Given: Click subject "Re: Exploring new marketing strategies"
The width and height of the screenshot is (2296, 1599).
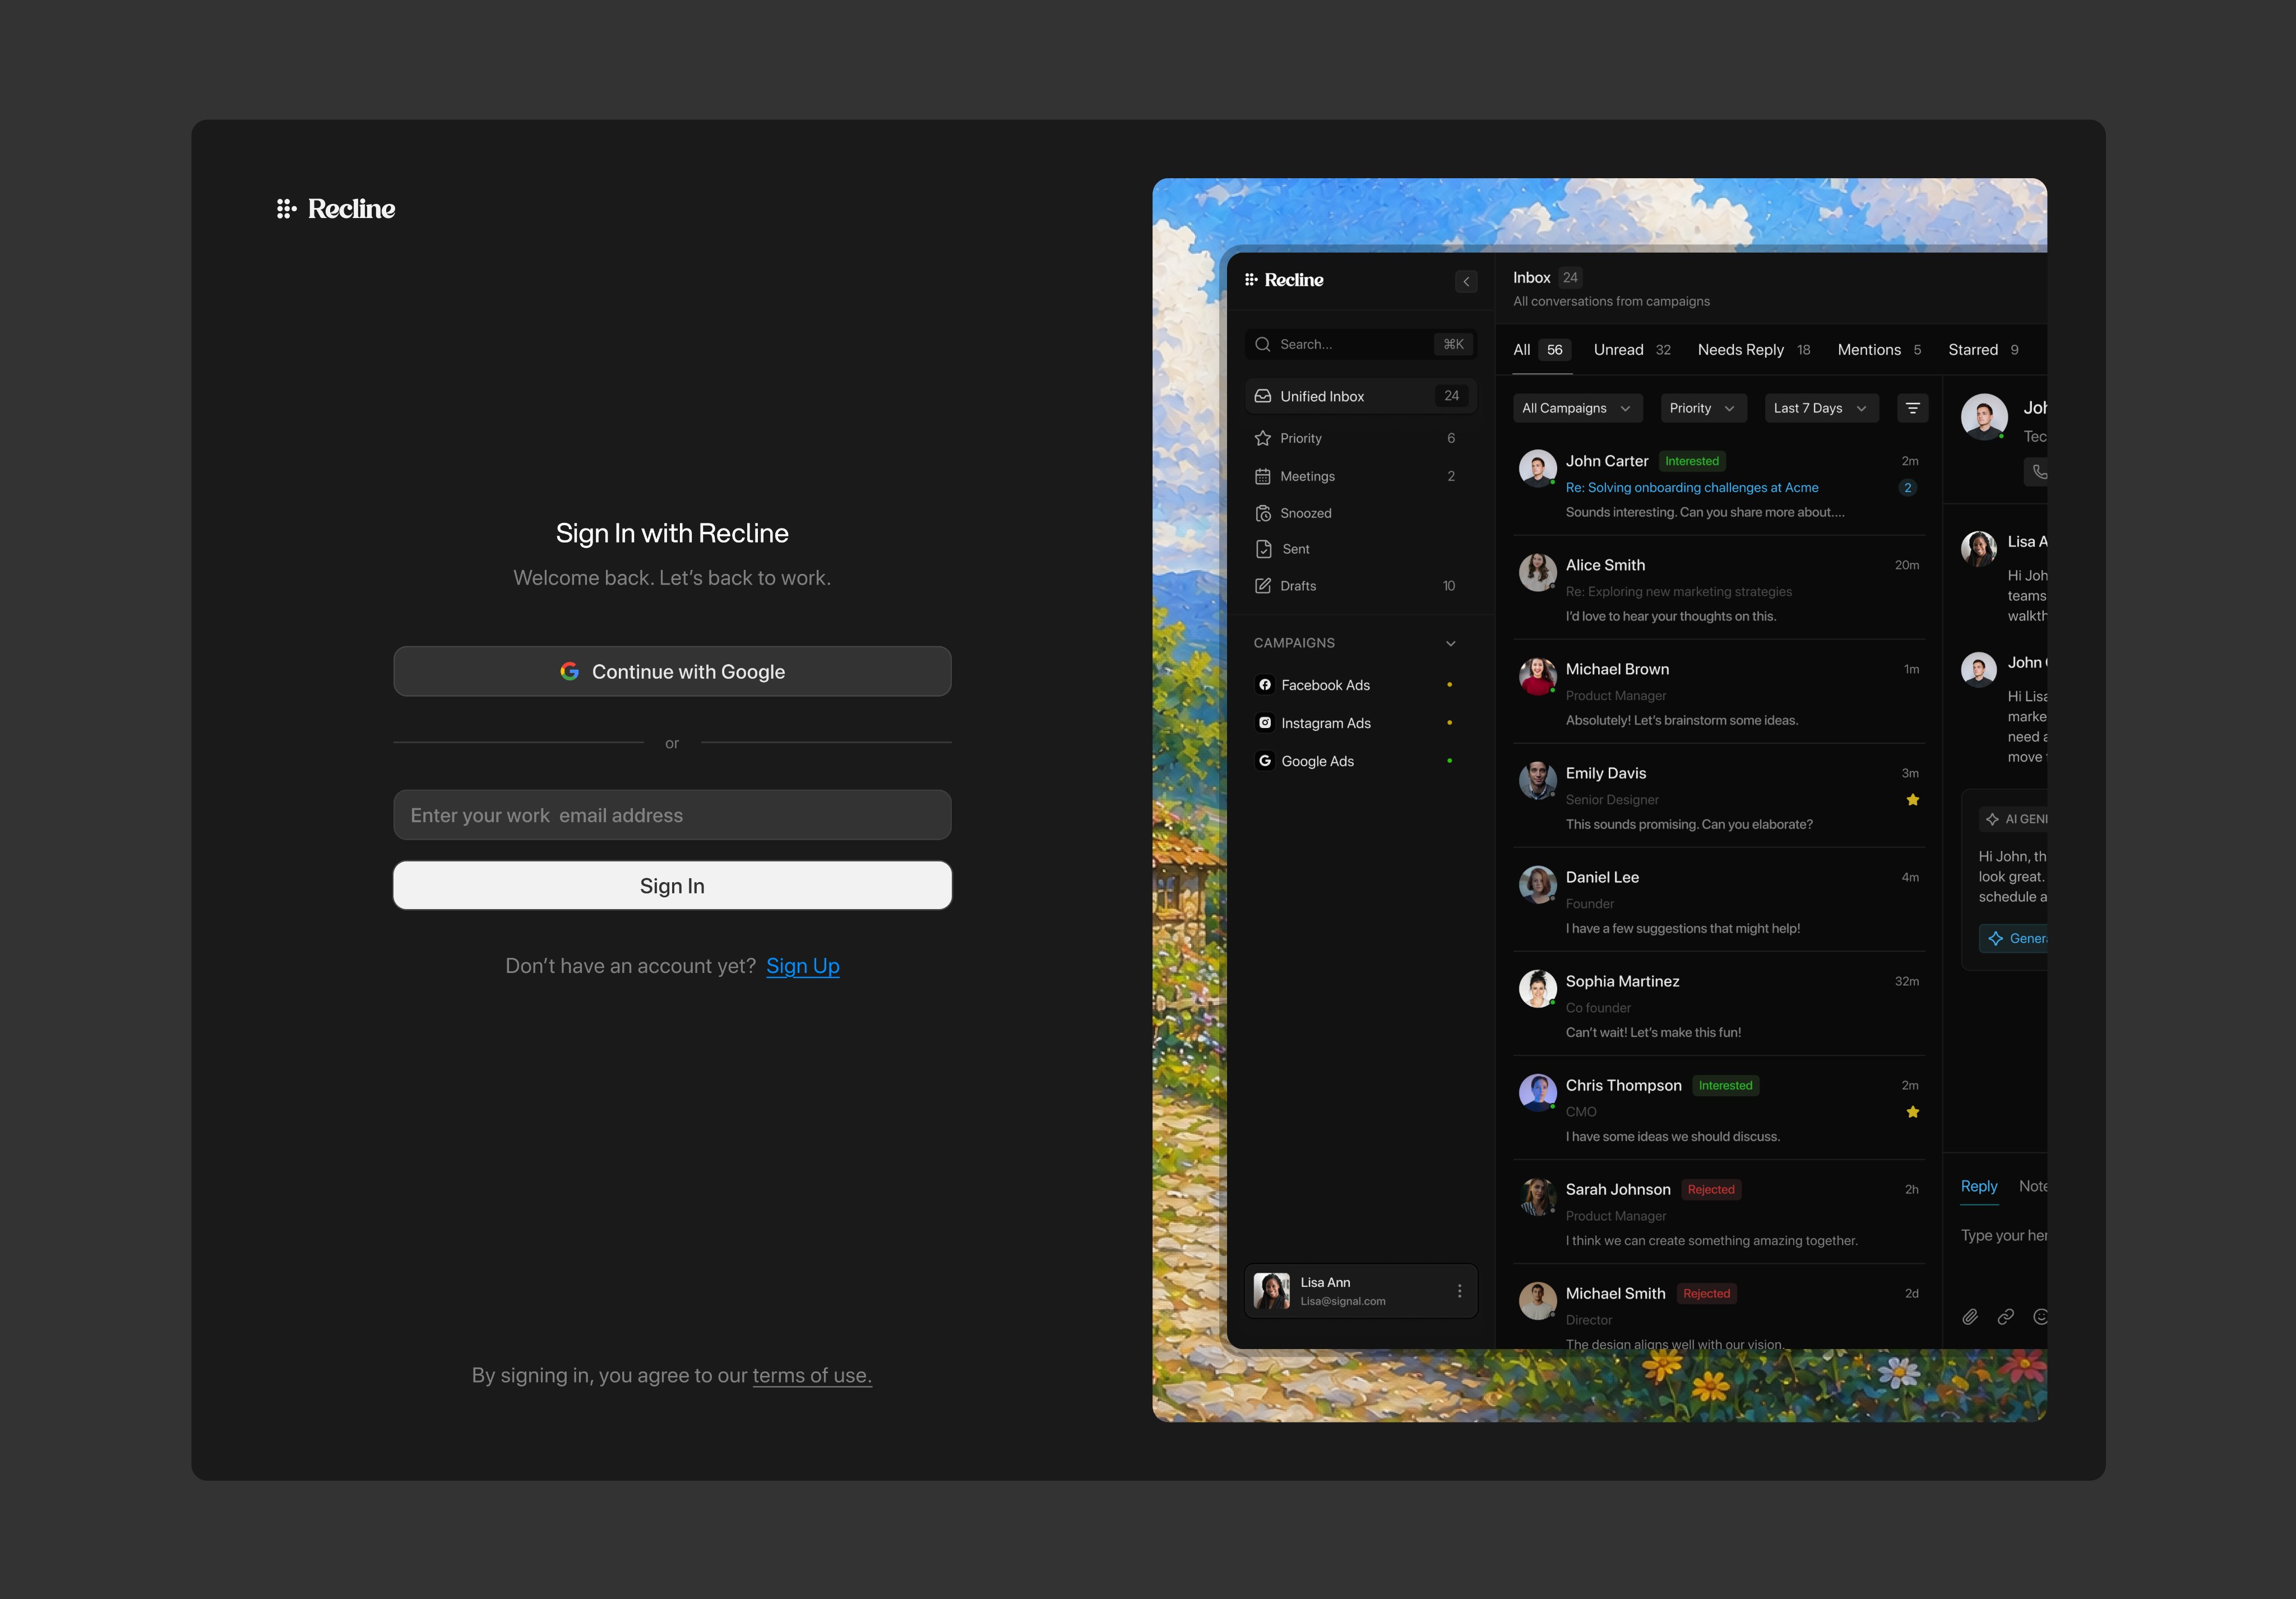Looking at the screenshot, I should [1679, 592].
